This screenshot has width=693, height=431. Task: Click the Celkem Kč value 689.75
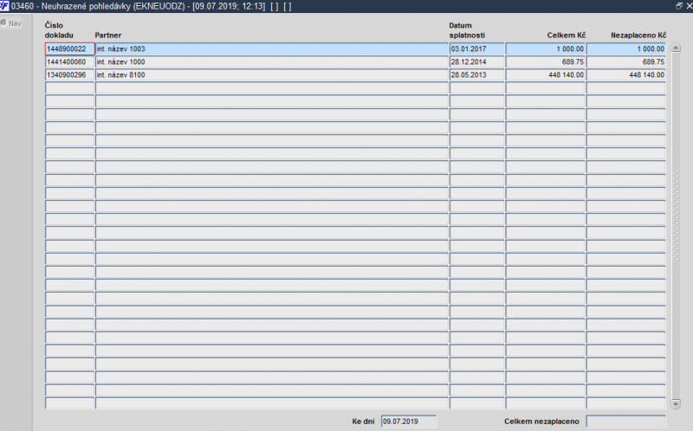coord(546,61)
